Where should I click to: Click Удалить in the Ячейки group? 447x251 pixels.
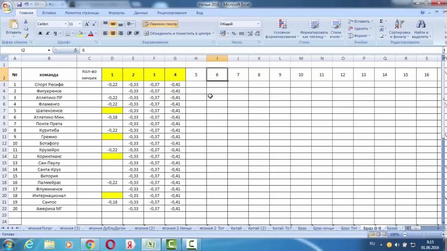(x=359, y=29)
